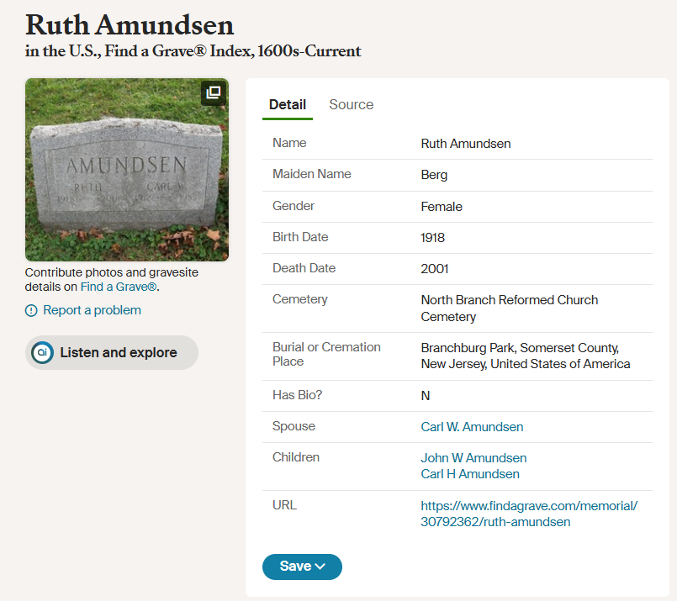
Task: Click the circled exclamation icon beside Report a problem
Action: coord(31,310)
